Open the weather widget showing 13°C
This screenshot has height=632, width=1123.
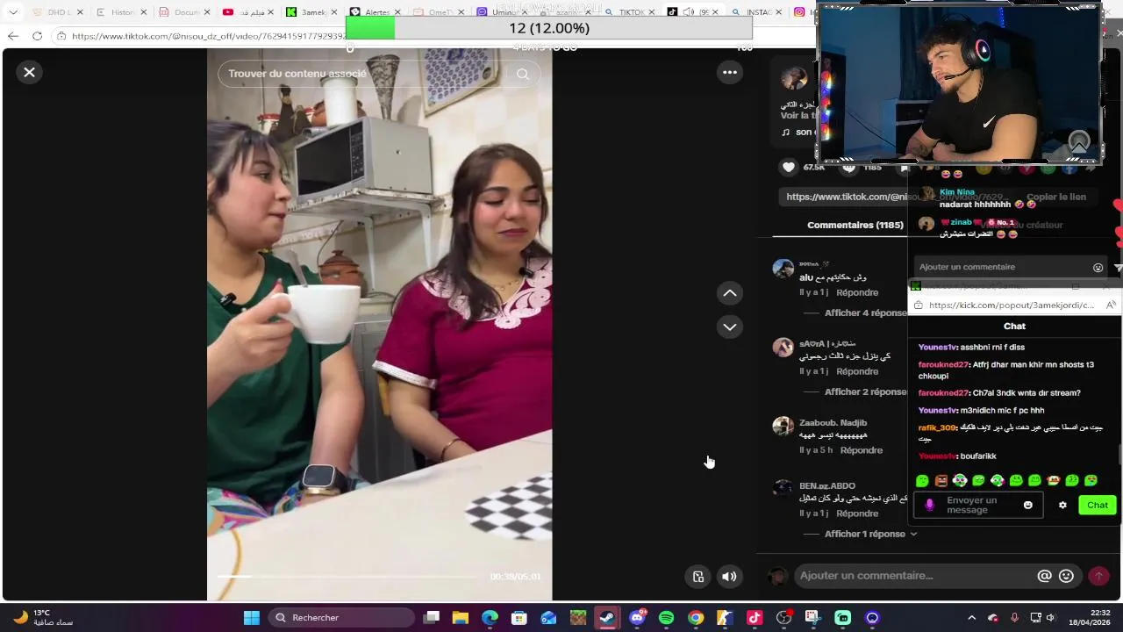(x=44, y=618)
